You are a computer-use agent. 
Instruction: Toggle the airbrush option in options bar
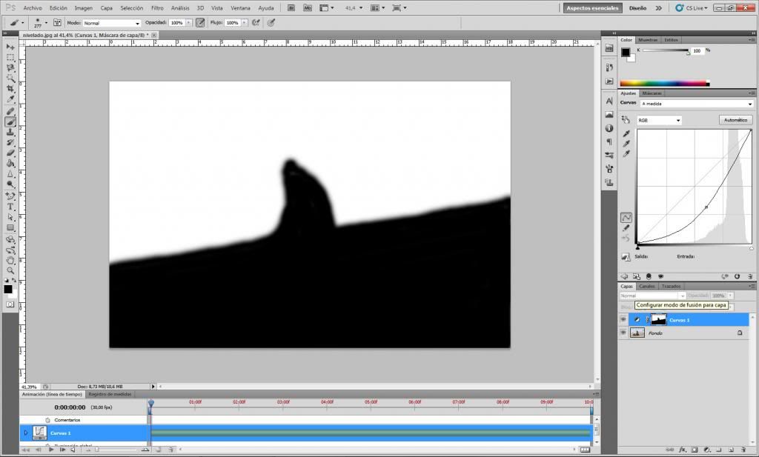pyautogui.click(x=256, y=22)
